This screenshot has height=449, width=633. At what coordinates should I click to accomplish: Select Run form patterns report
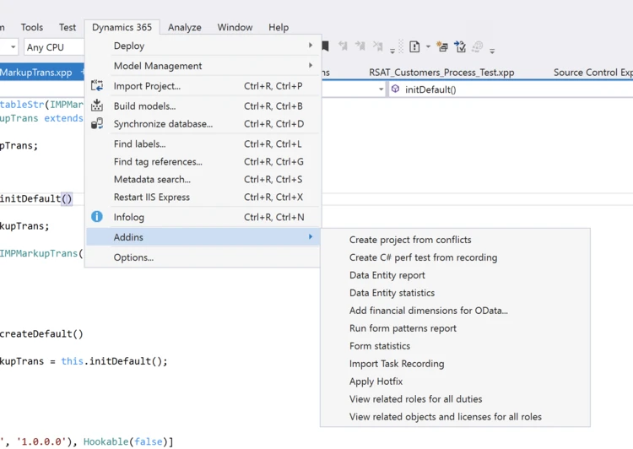tap(403, 328)
